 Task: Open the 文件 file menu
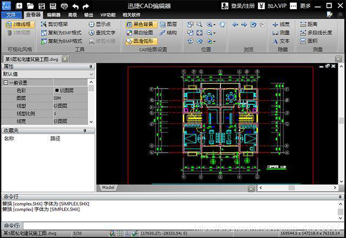11,15
